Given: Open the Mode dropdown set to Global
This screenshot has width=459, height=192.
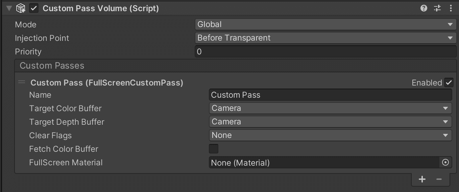Looking at the screenshot, I should [326, 24].
